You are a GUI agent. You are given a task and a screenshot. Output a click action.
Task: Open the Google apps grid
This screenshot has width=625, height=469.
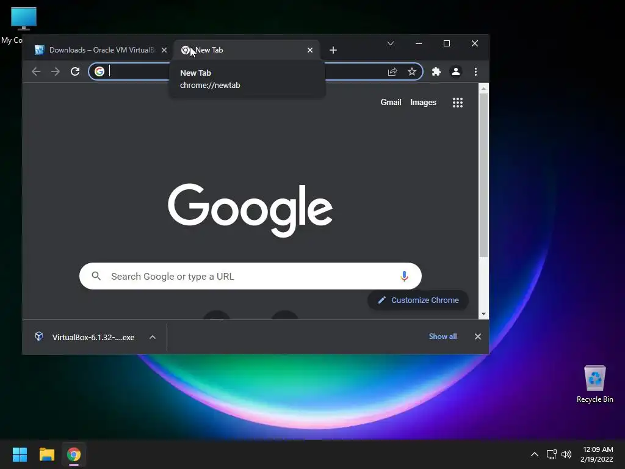[x=458, y=103]
